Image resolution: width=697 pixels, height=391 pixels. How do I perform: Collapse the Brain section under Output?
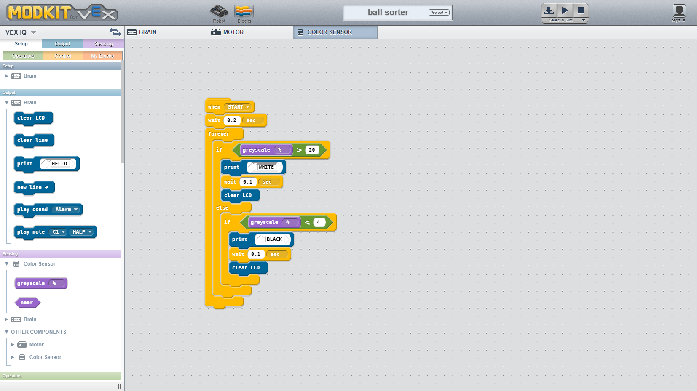[6, 102]
